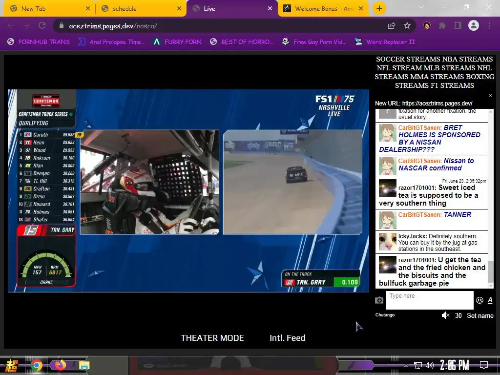500x375 pixels.
Task: Close the schedule tab
Action: [179, 9]
